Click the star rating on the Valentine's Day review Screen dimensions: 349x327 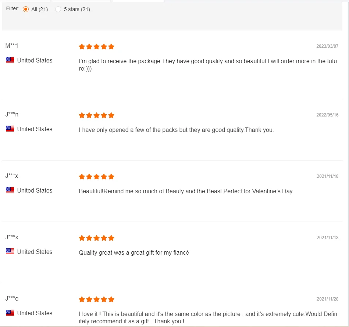[96, 177]
